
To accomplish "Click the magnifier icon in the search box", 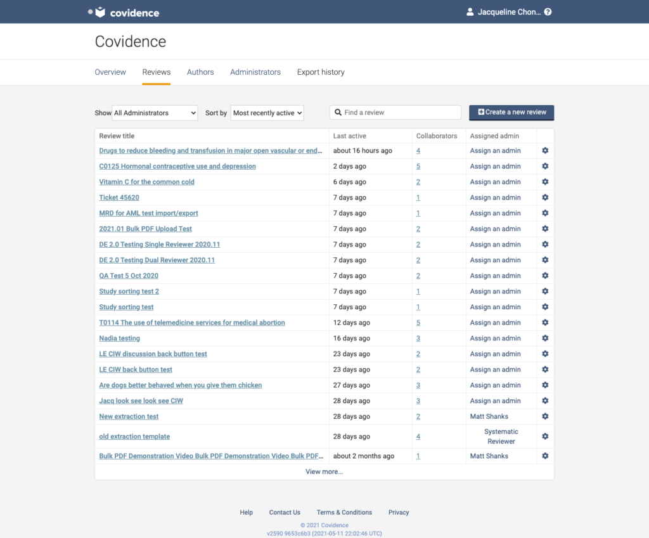I will (338, 112).
